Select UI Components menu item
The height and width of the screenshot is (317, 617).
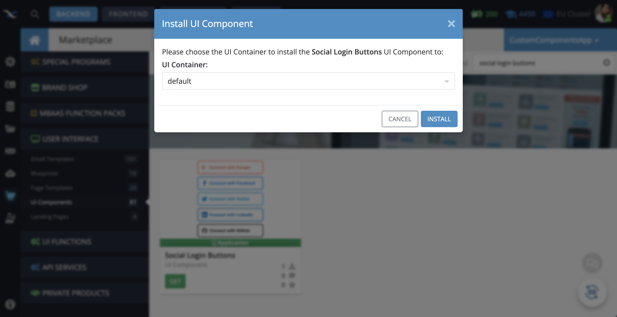[51, 202]
